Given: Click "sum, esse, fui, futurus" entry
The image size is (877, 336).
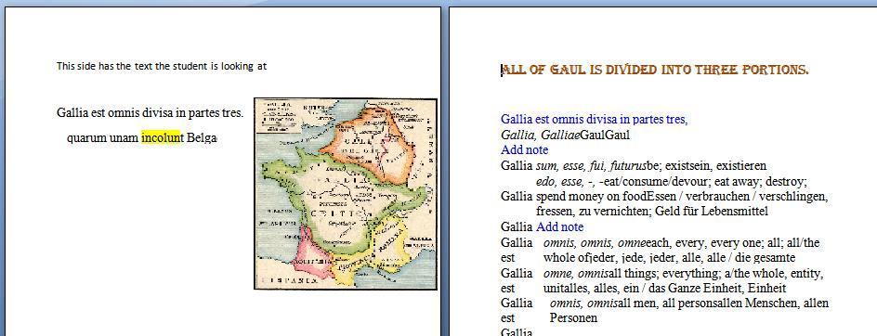Looking at the screenshot, I should tap(651, 165).
